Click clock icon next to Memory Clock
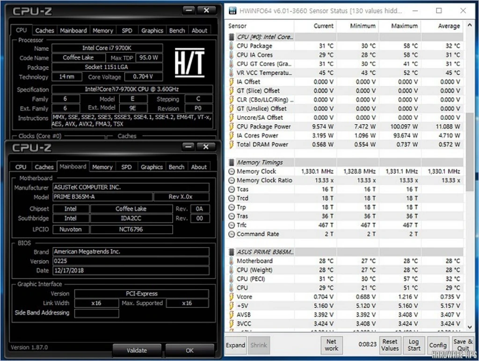 point(232,172)
